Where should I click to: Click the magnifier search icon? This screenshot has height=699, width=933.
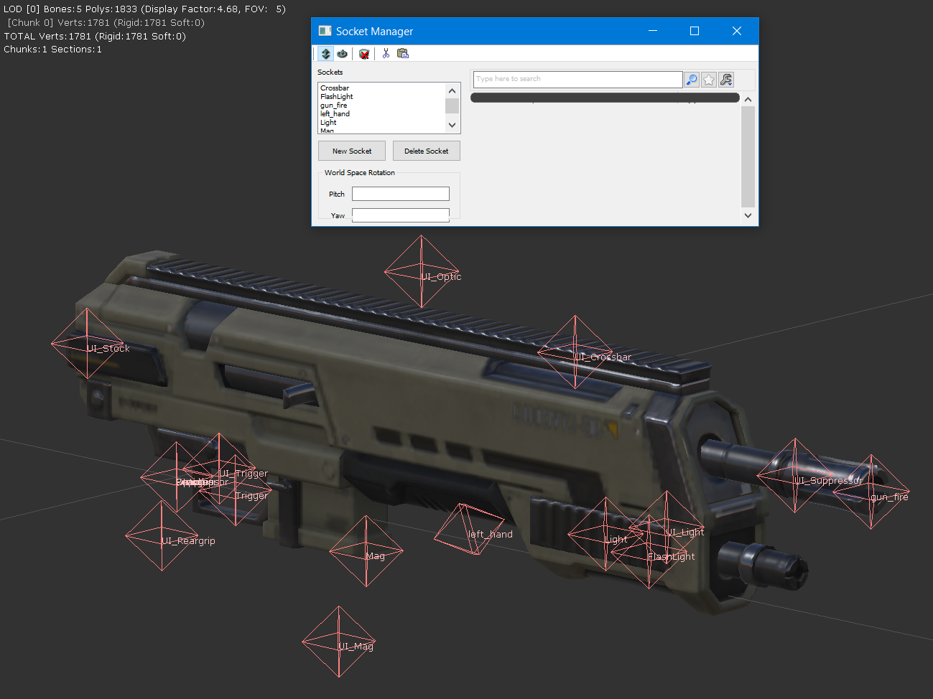pyautogui.click(x=692, y=80)
